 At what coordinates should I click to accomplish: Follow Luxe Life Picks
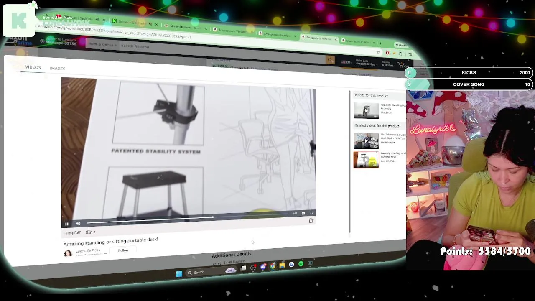(x=123, y=250)
